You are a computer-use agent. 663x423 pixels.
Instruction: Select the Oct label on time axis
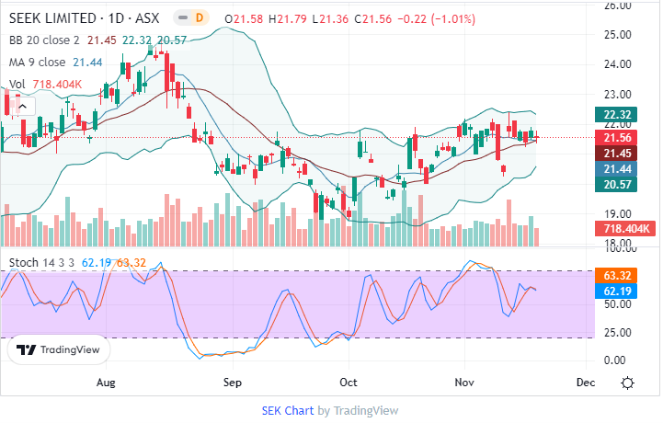pyautogui.click(x=349, y=382)
